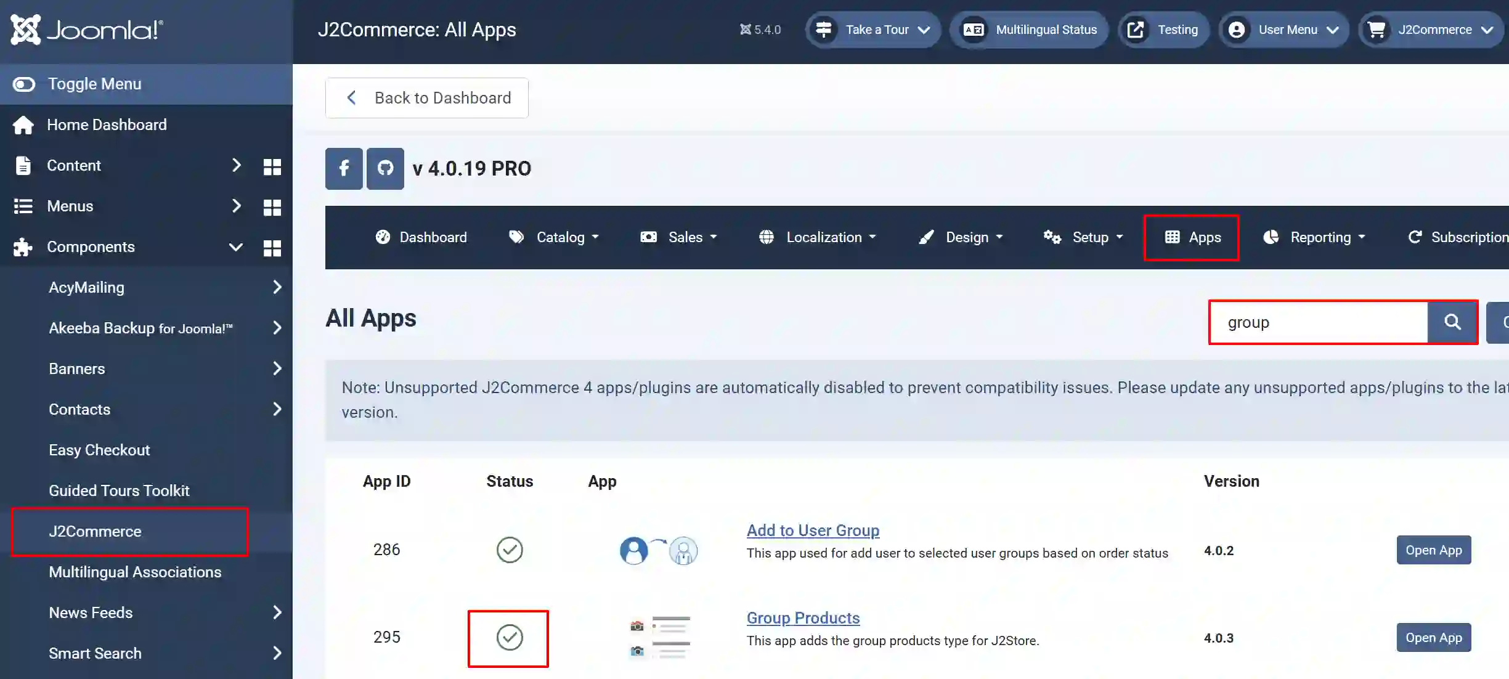1509x679 pixels.
Task: Open J2Commerce header dropdown
Action: point(1431,30)
